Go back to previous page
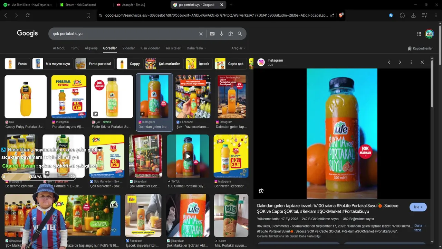This screenshot has width=442, height=249. point(6,15)
